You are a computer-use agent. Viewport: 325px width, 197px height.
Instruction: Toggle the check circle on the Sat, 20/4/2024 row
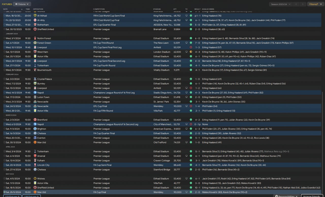(5, 165)
